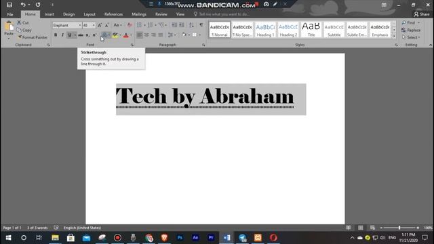The image size is (434, 244).
Task: Decrease font size with Shrink Font icon
Action: coord(107,25)
